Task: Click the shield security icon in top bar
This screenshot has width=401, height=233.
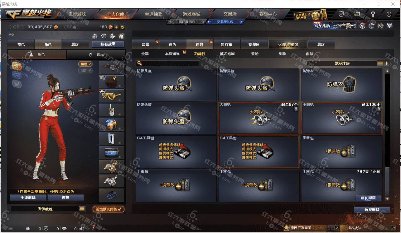Action: pos(341,14)
